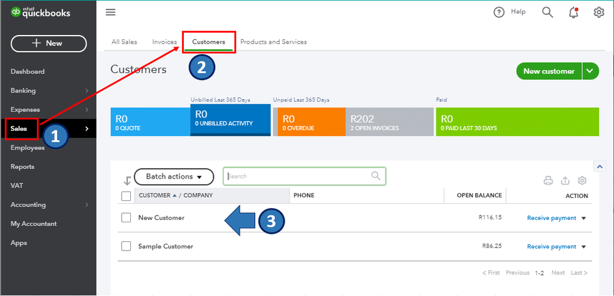Open the notifications bell

click(573, 12)
